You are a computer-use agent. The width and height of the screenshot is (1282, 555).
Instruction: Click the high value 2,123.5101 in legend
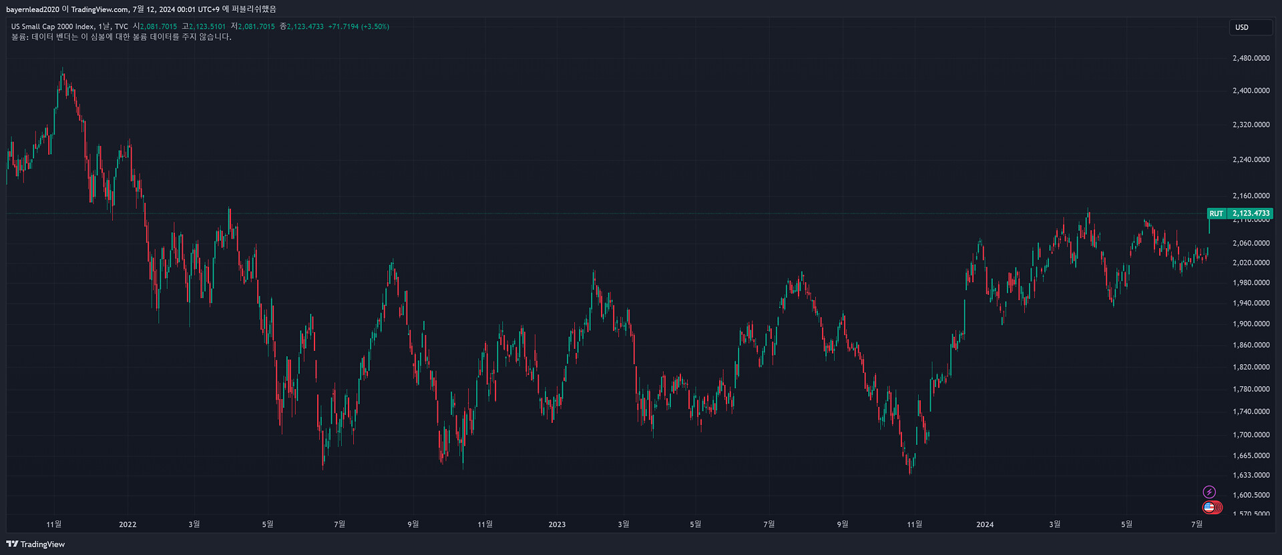pyautogui.click(x=207, y=27)
